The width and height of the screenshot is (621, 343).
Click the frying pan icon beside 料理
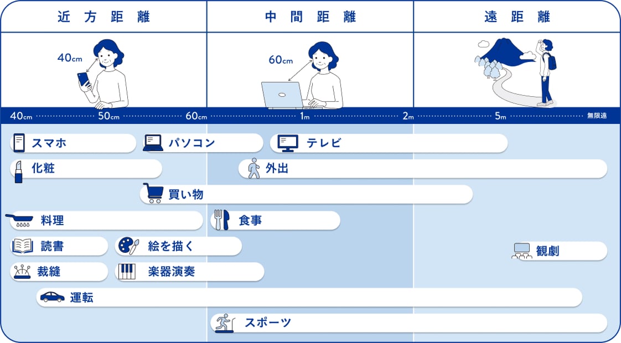[19, 221]
